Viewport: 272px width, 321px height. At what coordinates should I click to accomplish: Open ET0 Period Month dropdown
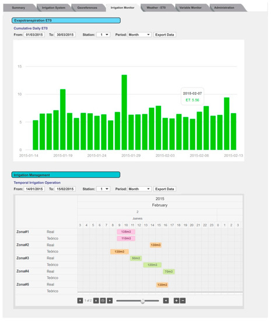click(140, 34)
